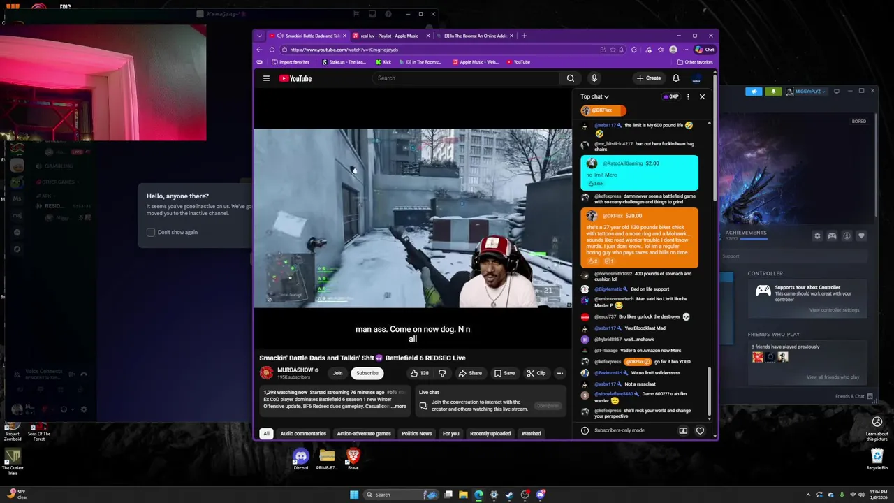
Task: Select Recently uploaded filter chip
Action: point(490,434)
